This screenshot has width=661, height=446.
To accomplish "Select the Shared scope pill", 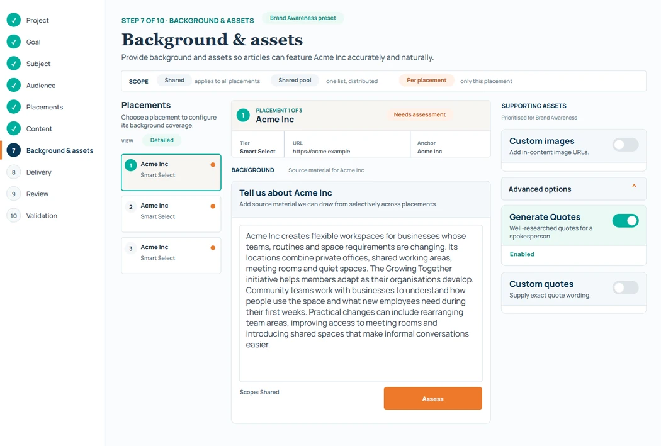I will 174,81.
